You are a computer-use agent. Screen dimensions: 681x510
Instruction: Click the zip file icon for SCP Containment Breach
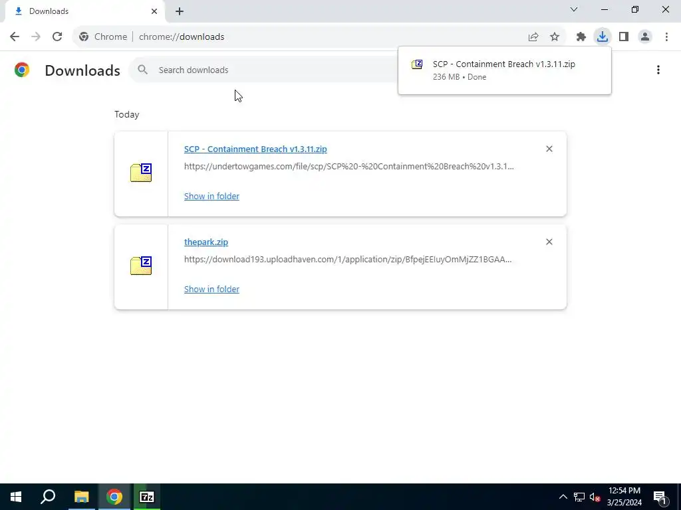[x=141, y=173]
